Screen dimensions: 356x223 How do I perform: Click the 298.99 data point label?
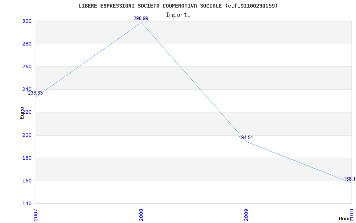tap(141, 18)
